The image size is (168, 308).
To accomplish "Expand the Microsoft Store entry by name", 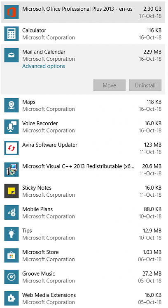I will tap(40, 252).
